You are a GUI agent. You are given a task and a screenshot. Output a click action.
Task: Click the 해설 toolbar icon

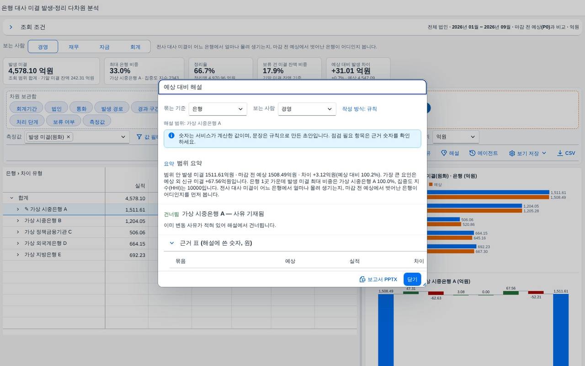pos(444,153)
